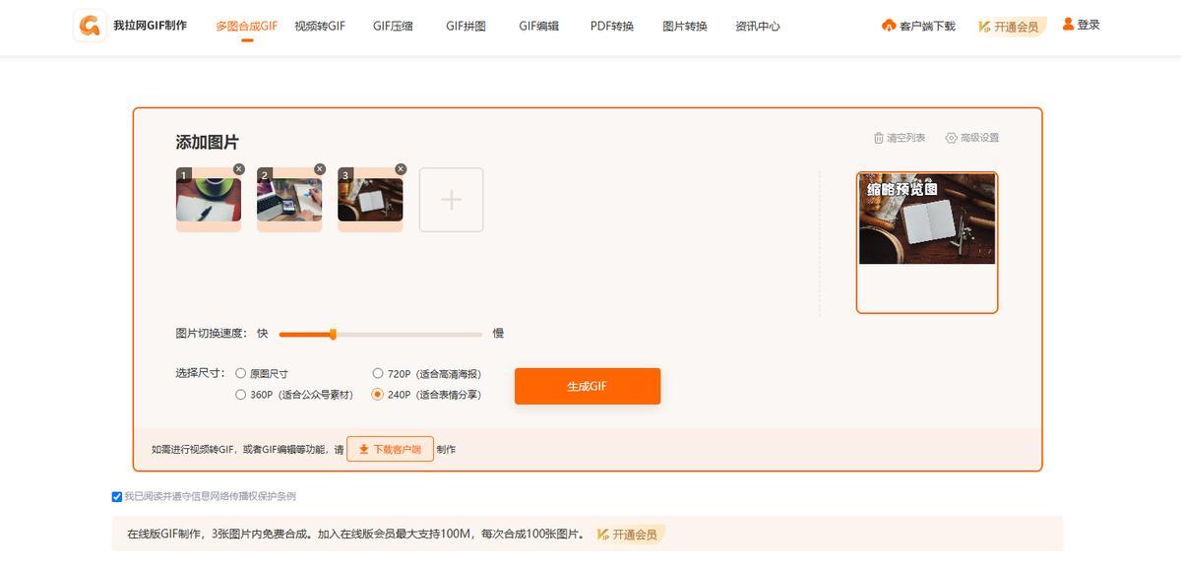The image size is (1181, 567).
Task: Add a new image via plus tile
Action: click(x=451, y=200)
